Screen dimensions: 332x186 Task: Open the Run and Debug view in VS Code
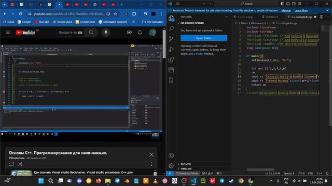pyautogui.click(x=171, y=49)
